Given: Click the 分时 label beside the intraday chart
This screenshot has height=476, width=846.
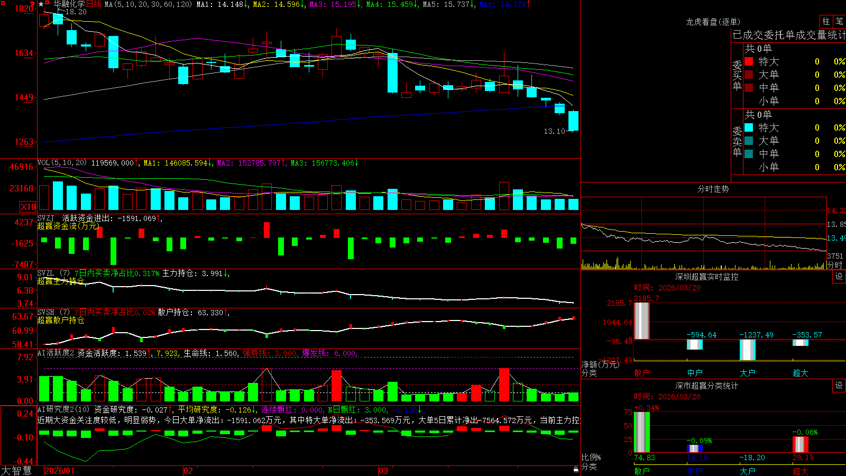Looking at the screenshot, I should coord(835,265).
